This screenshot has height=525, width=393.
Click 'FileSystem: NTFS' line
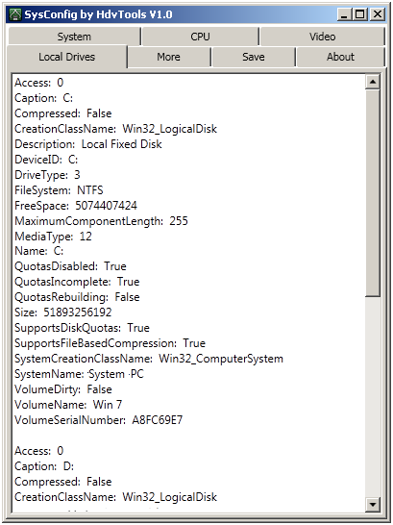[x=59, y=190]
